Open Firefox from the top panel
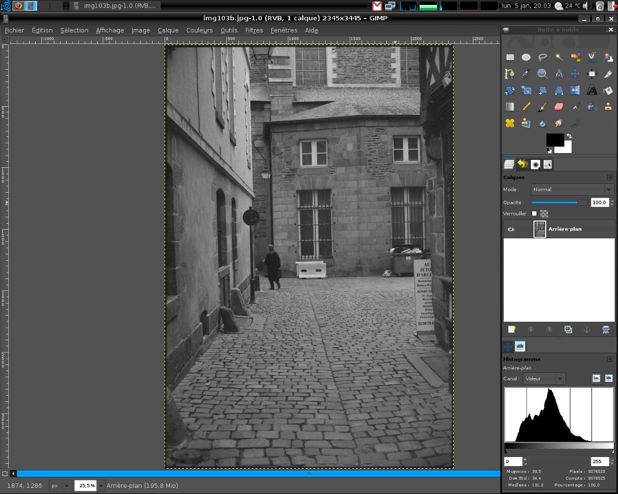This screenshot has height=494, width=618. pyautogui.click(x=18, y=6)
